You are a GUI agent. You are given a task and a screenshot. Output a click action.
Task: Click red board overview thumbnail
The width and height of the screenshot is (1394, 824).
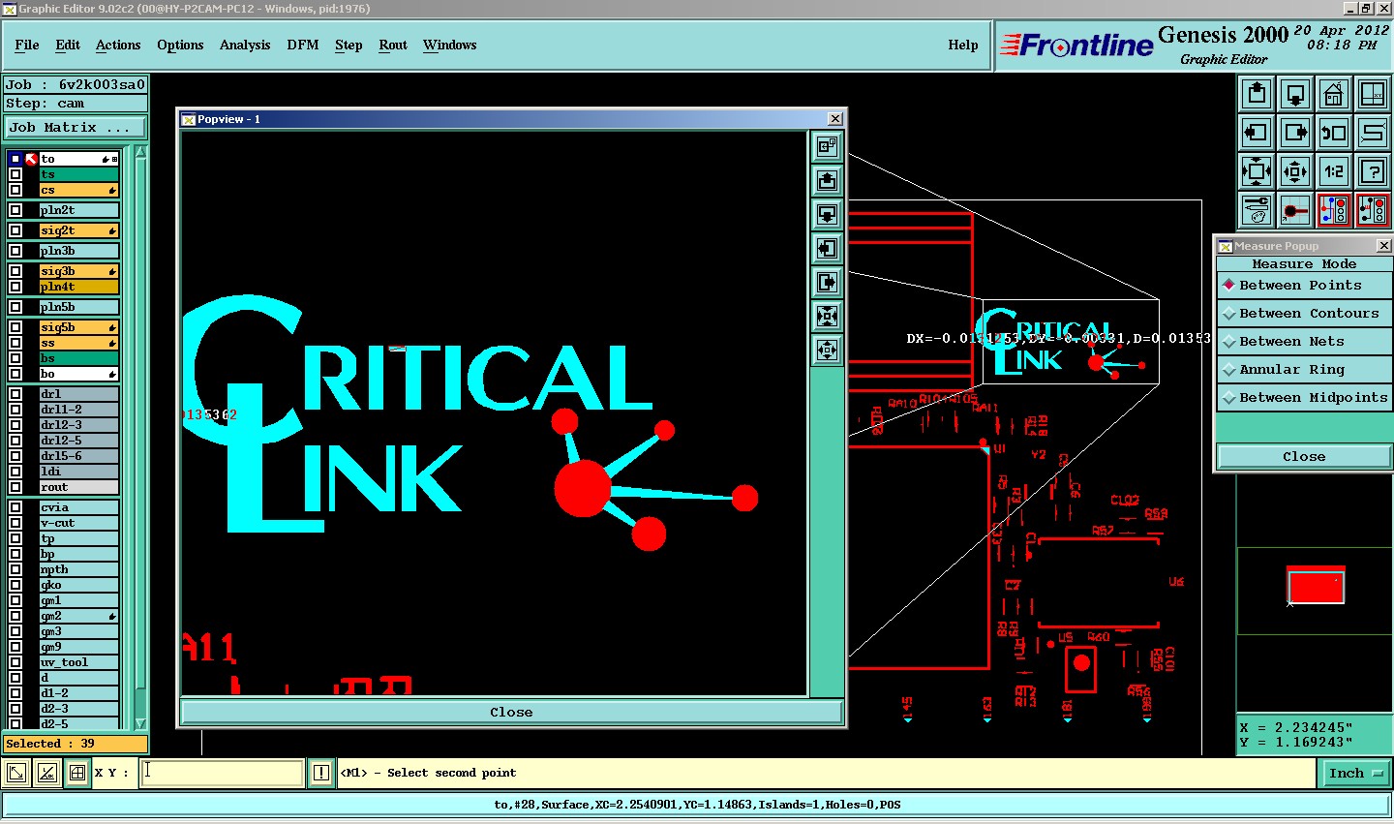click(x=1316, y=586)
